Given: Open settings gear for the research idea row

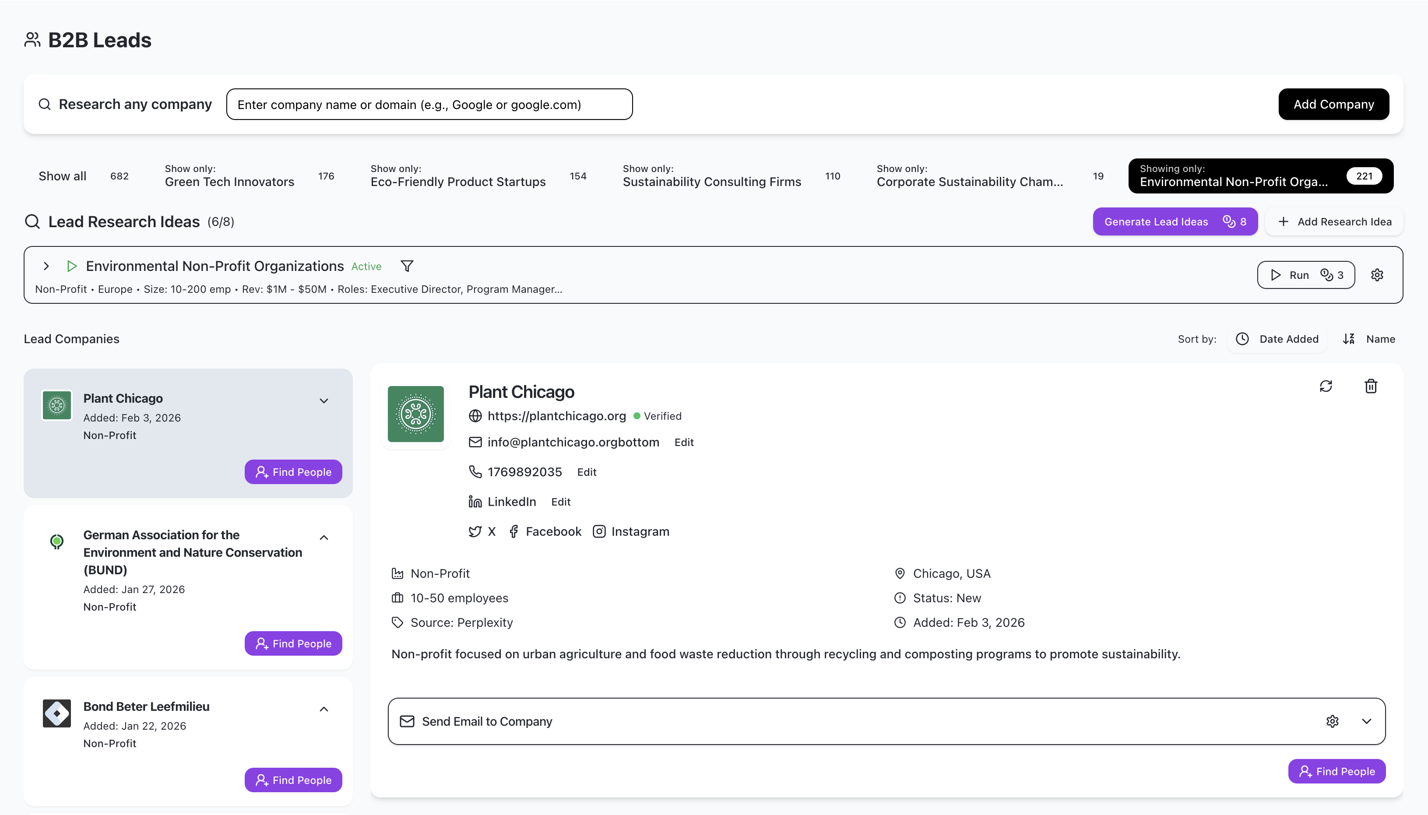Looking at the screenshot, I should coord(1376,275).
